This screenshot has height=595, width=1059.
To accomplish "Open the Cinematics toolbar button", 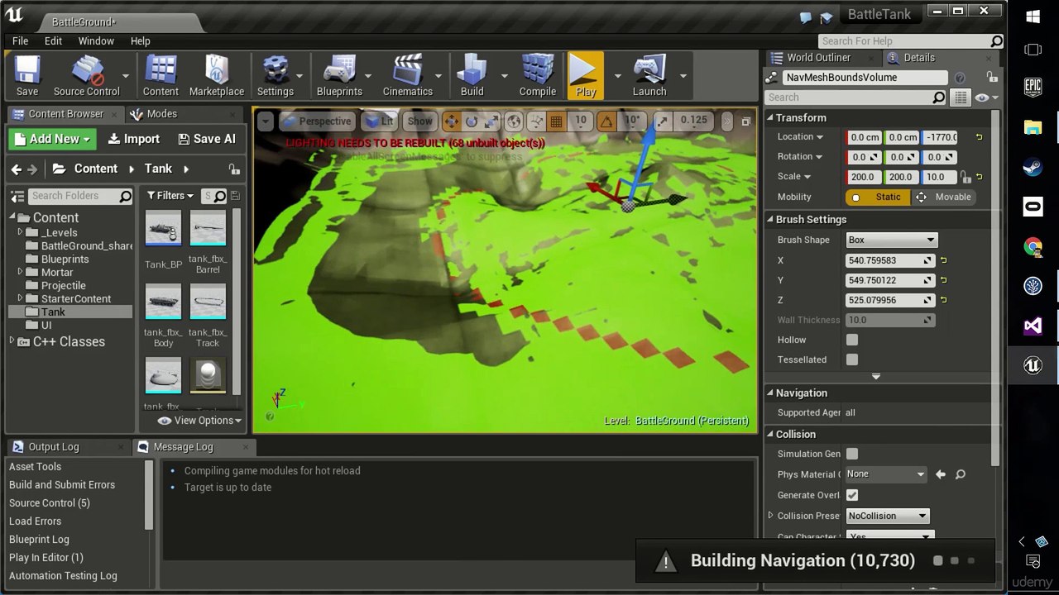I will [x=407, y=76].
